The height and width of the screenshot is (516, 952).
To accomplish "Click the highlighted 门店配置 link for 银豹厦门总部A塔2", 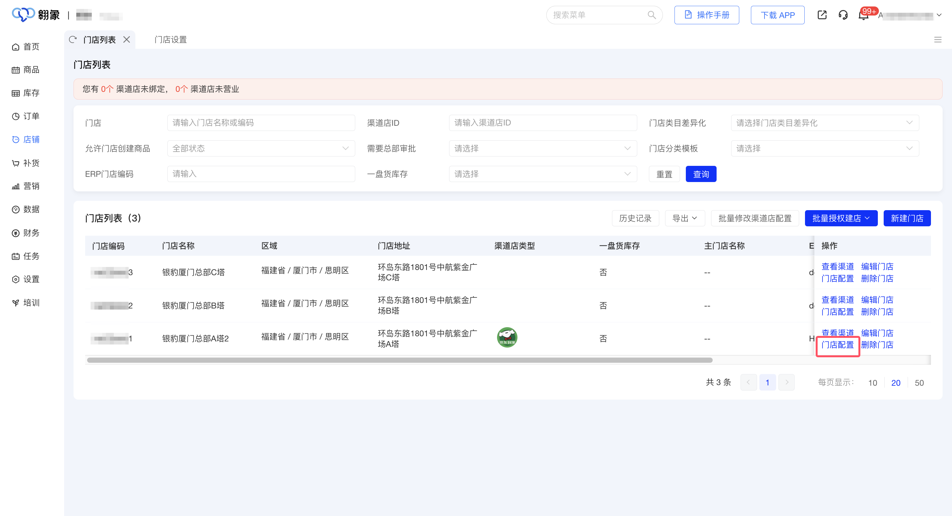I will [837, 345].
